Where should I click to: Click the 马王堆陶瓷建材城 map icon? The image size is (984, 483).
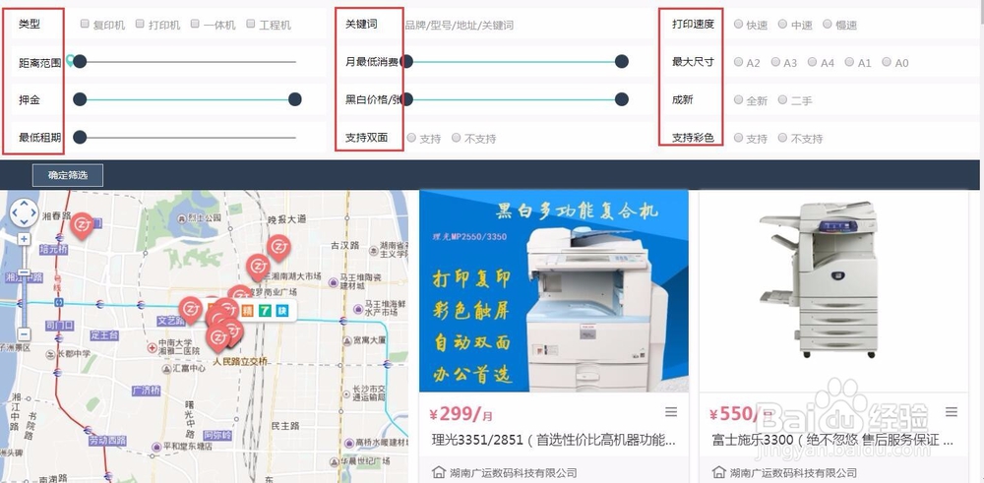tap(333, 283)
